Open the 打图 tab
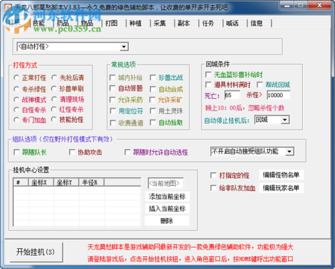Viewport: 335px width, 269px height. tap(112, 24)
